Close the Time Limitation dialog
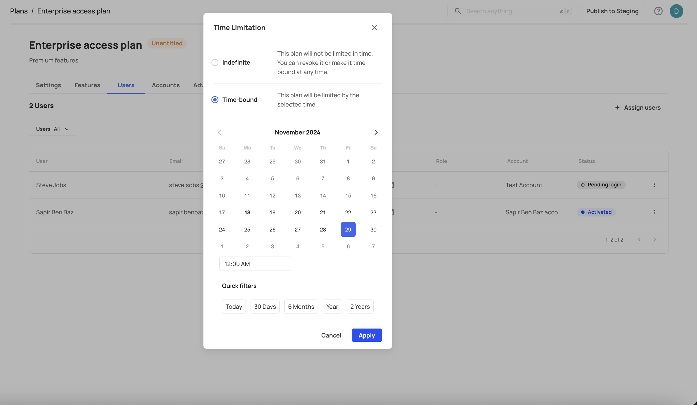 click(374, 28)
